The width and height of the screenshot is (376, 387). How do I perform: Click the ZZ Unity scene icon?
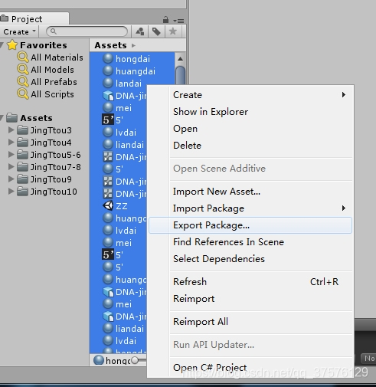pyautogui.click(x=108, y=205)
